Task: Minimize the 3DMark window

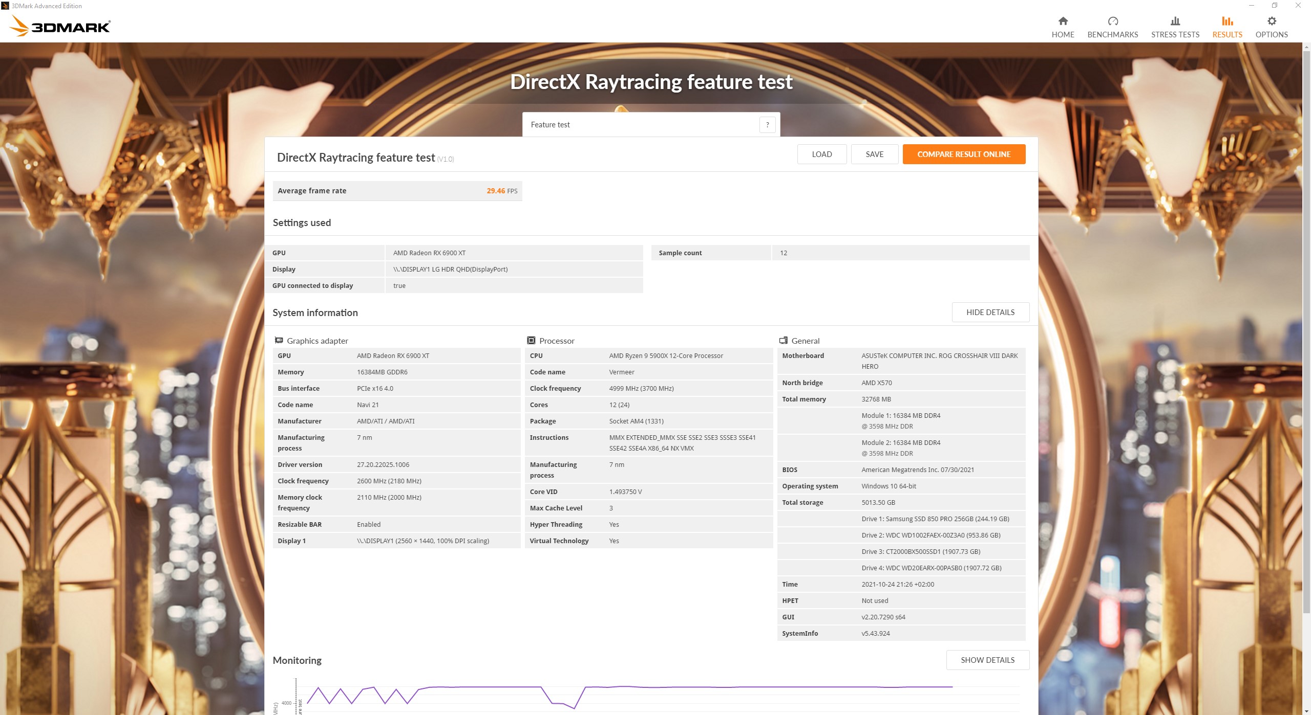Action: click(1251, 6)
